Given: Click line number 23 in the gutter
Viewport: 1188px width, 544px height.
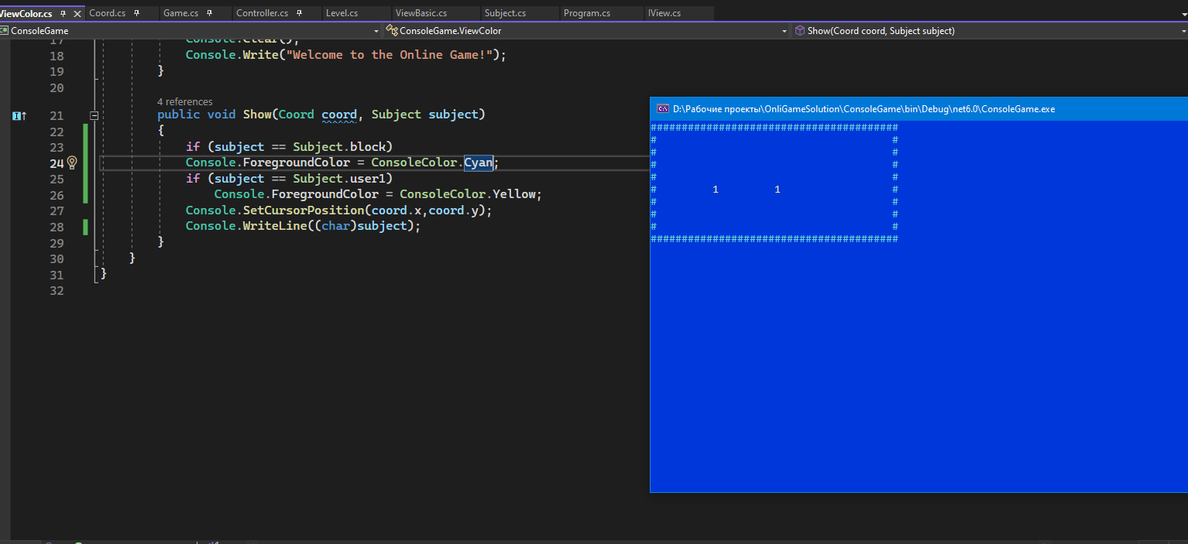Looking at the screenshot, I should [57, 147].
